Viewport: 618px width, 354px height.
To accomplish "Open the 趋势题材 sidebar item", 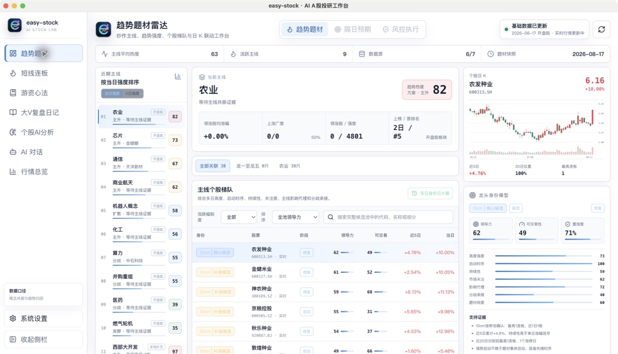I will 43,53.
